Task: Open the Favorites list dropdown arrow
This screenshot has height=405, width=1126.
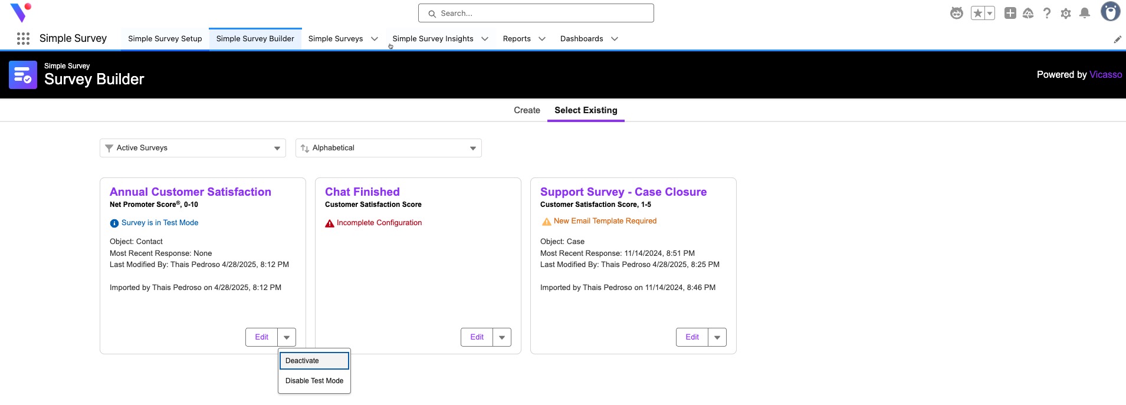Action: (x=990, y=13)
